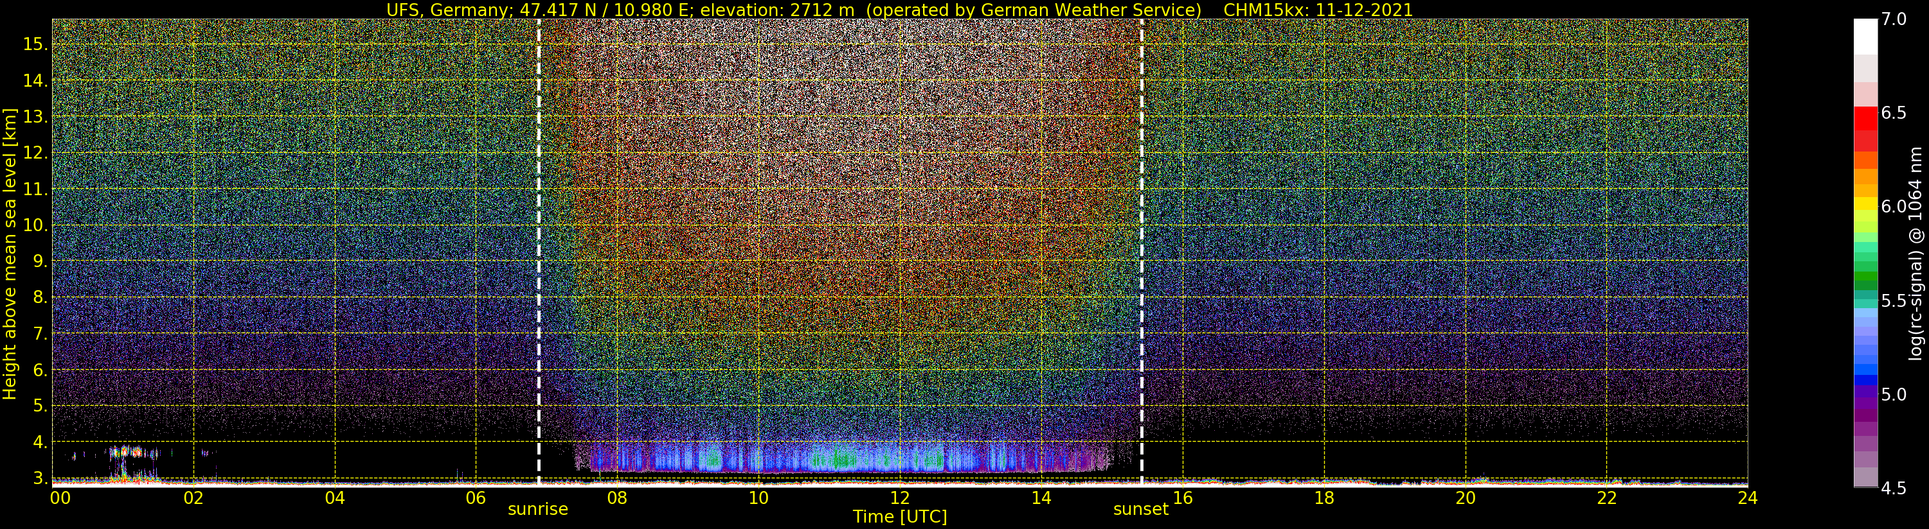Viewport: 1929px width, 529px height.
Task: Click the x-axis tick label '14'
Action: [1041, 498]
